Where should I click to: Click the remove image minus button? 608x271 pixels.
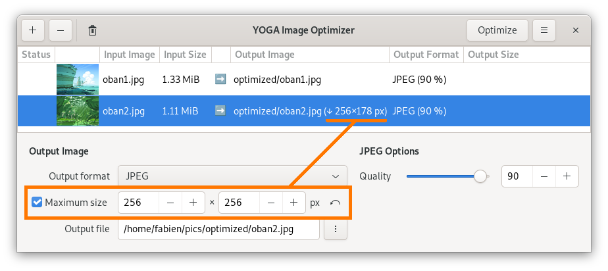point(60,30)
